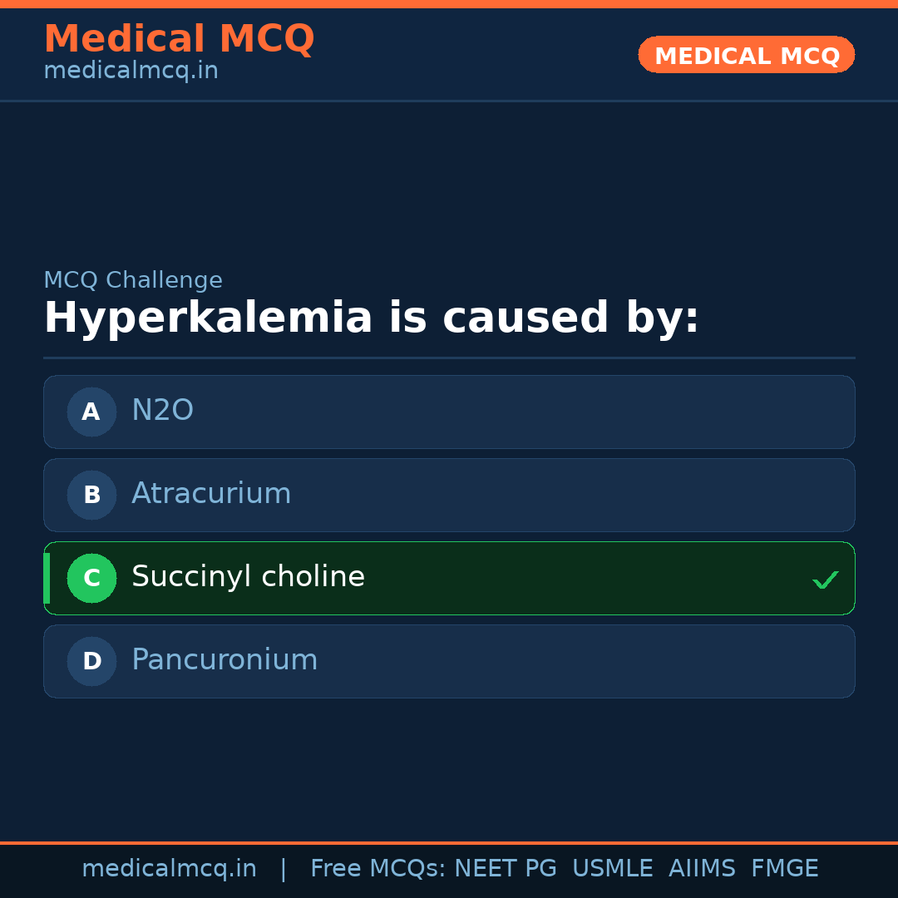Click the letter B circle badge
Screen dimensions: 898x898
(x=91, y=495)
